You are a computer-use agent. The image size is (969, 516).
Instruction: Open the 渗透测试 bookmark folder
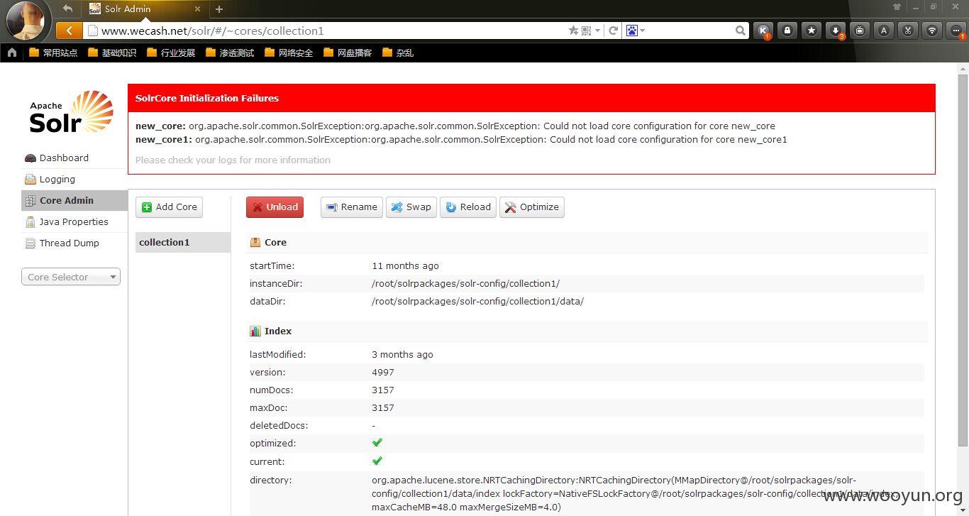[230, 53]
